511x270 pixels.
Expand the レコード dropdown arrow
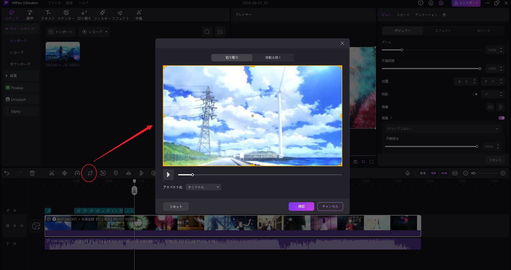click(106, 32)
